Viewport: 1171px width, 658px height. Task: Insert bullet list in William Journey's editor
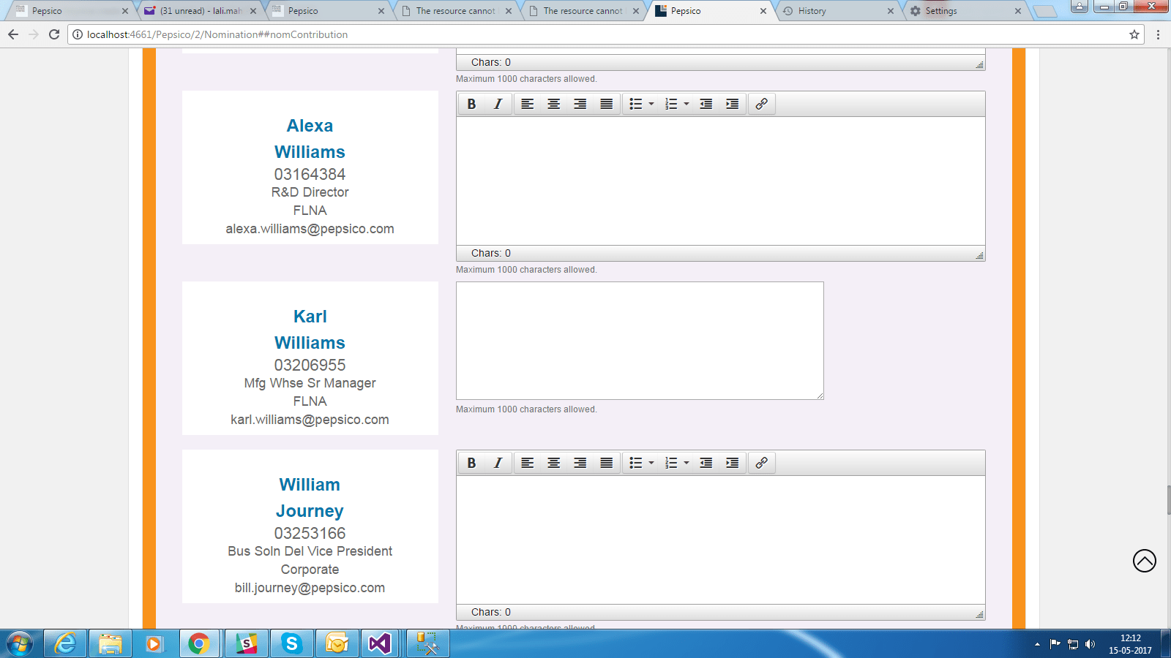point(636,463)
